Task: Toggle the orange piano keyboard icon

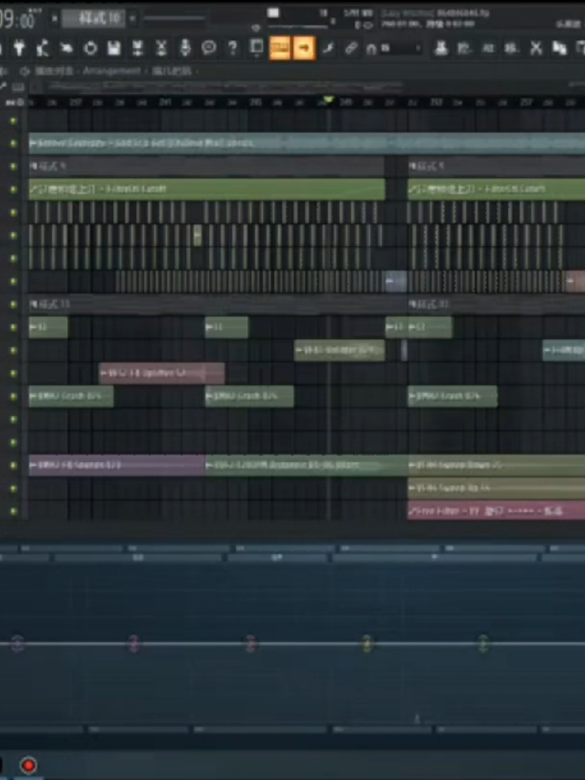Action: [280, 48]
